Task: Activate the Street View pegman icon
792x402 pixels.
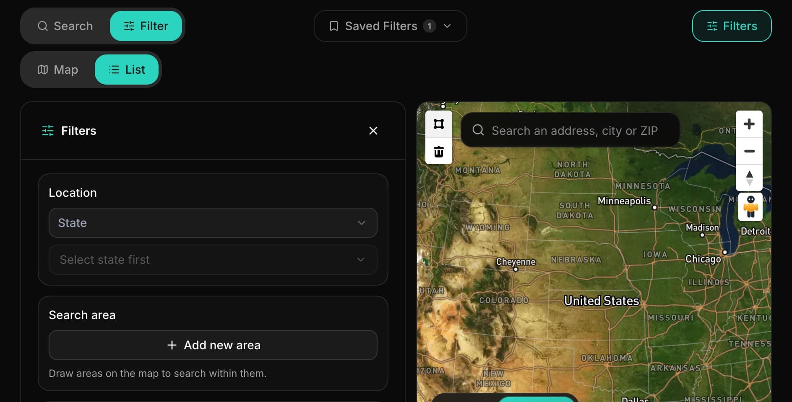Action: pos(750,207)
